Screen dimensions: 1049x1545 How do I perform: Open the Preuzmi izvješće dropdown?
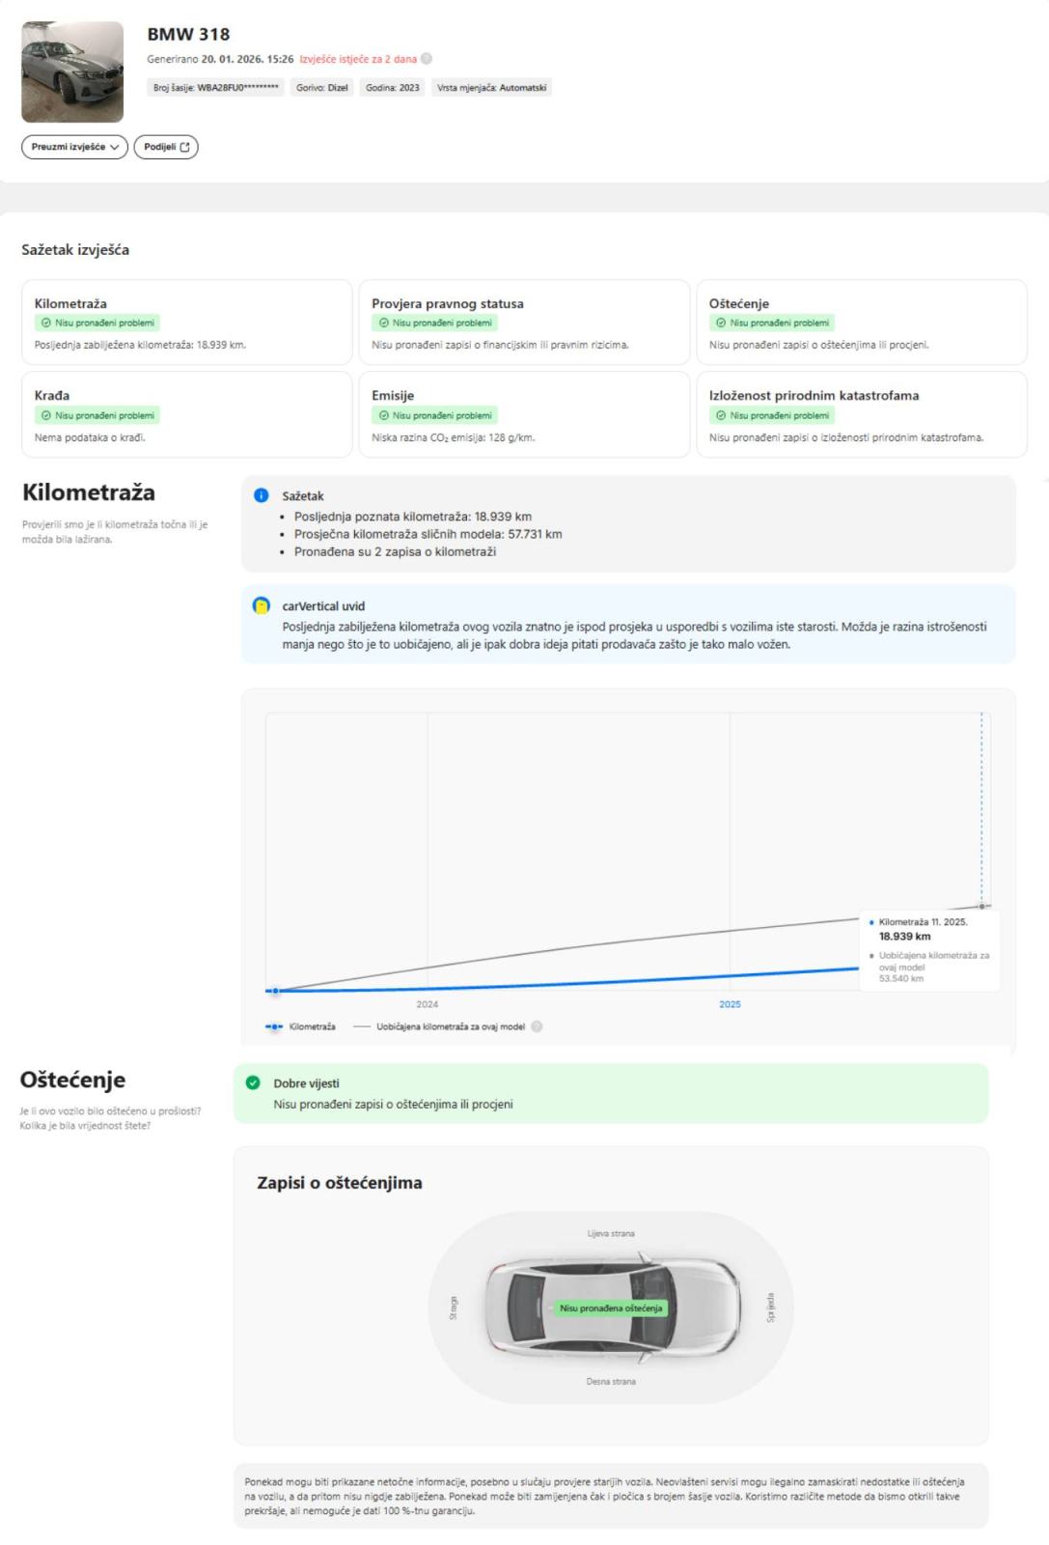[x=74, y=147]
